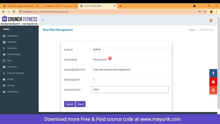Click the Know More info icon

[x=4, y=92]
